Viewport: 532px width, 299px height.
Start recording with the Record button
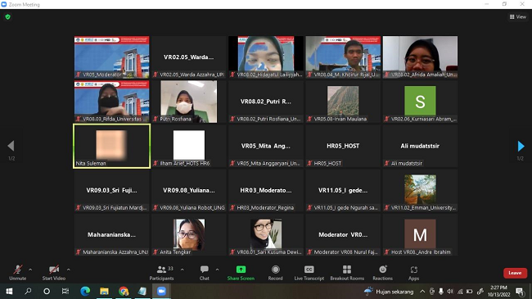point(275,273)
